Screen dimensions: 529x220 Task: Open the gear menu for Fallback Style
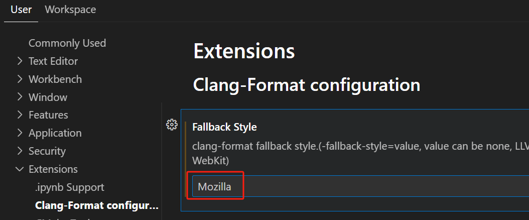coord(172,125)
